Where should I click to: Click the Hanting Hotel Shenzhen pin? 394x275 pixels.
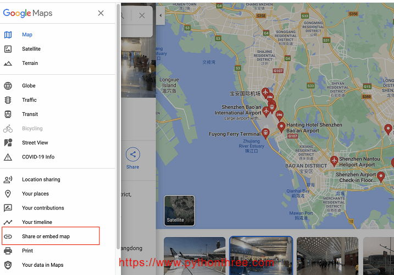pyautogui.click(x=281, y=127)
